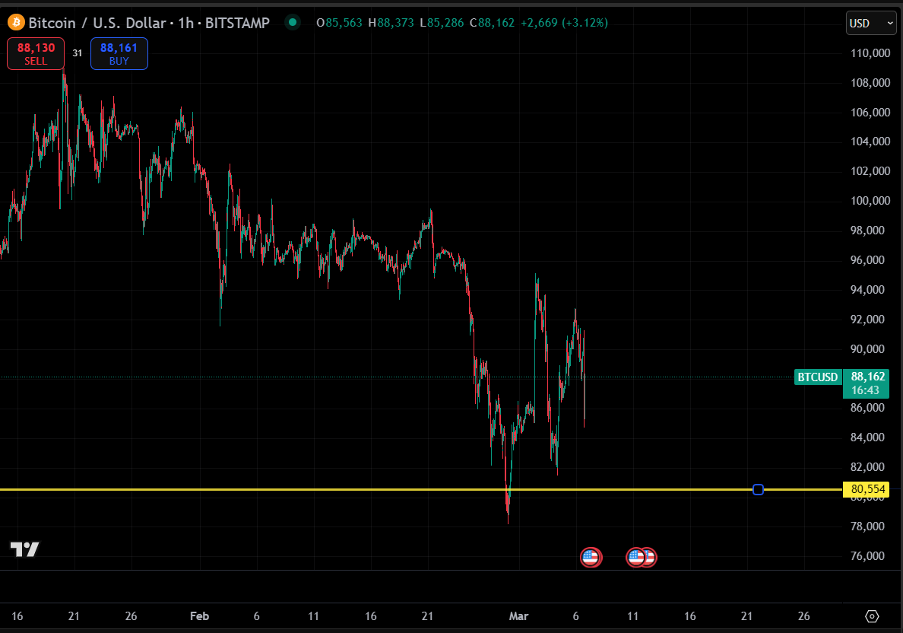Click the 84,000 price axis label
The image size is (903, 633).
[x=867, y=437]
